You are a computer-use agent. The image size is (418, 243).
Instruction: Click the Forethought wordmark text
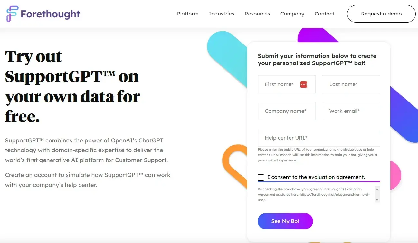50,14
